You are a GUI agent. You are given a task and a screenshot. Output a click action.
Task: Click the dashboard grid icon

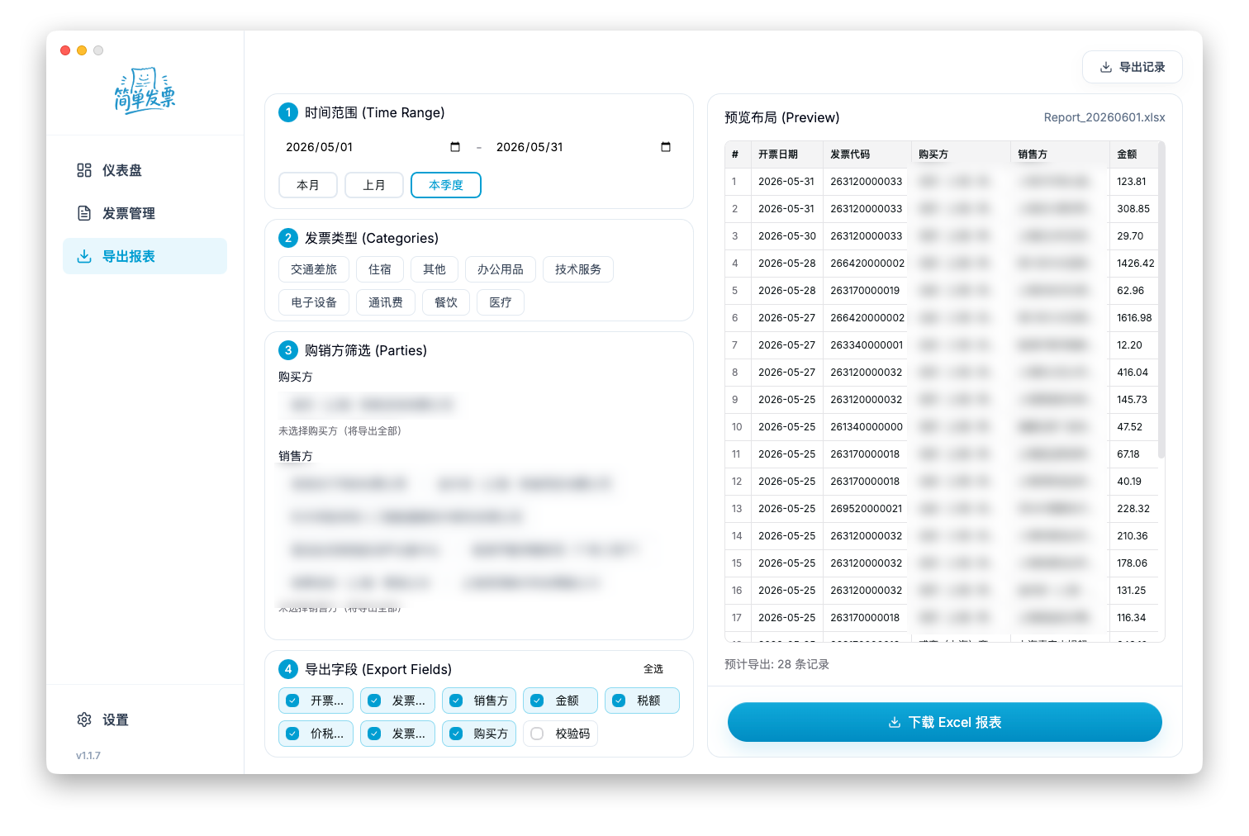(x=84, y=170)
